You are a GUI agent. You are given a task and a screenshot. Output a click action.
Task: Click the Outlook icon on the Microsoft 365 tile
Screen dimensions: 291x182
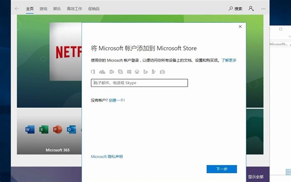(x=71, y=130)
